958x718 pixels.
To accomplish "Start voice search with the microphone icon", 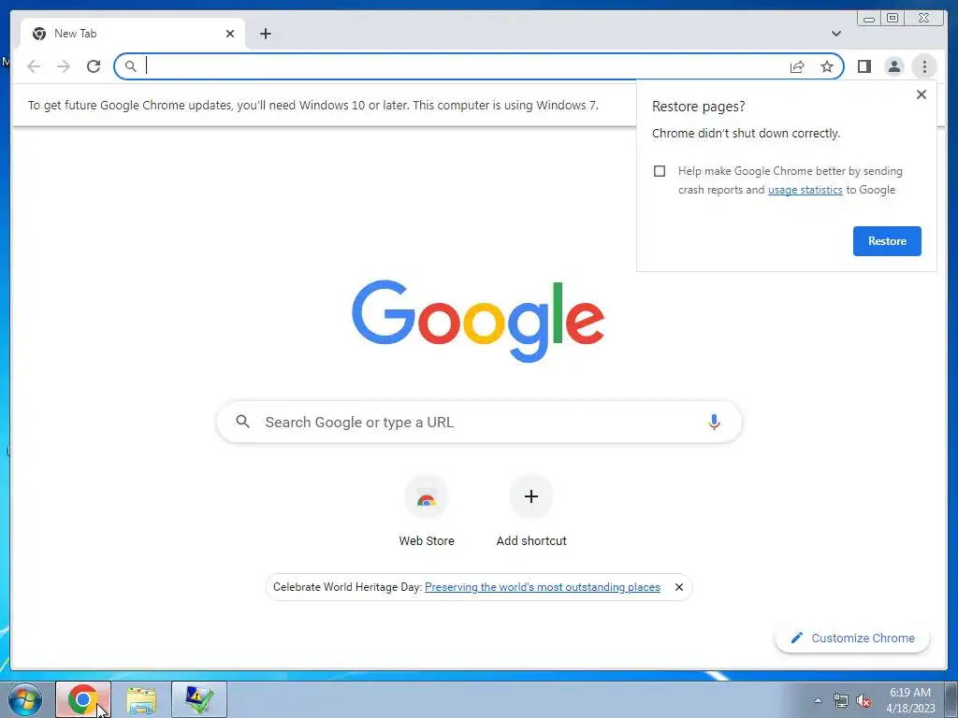I will [x=714, y=422].
